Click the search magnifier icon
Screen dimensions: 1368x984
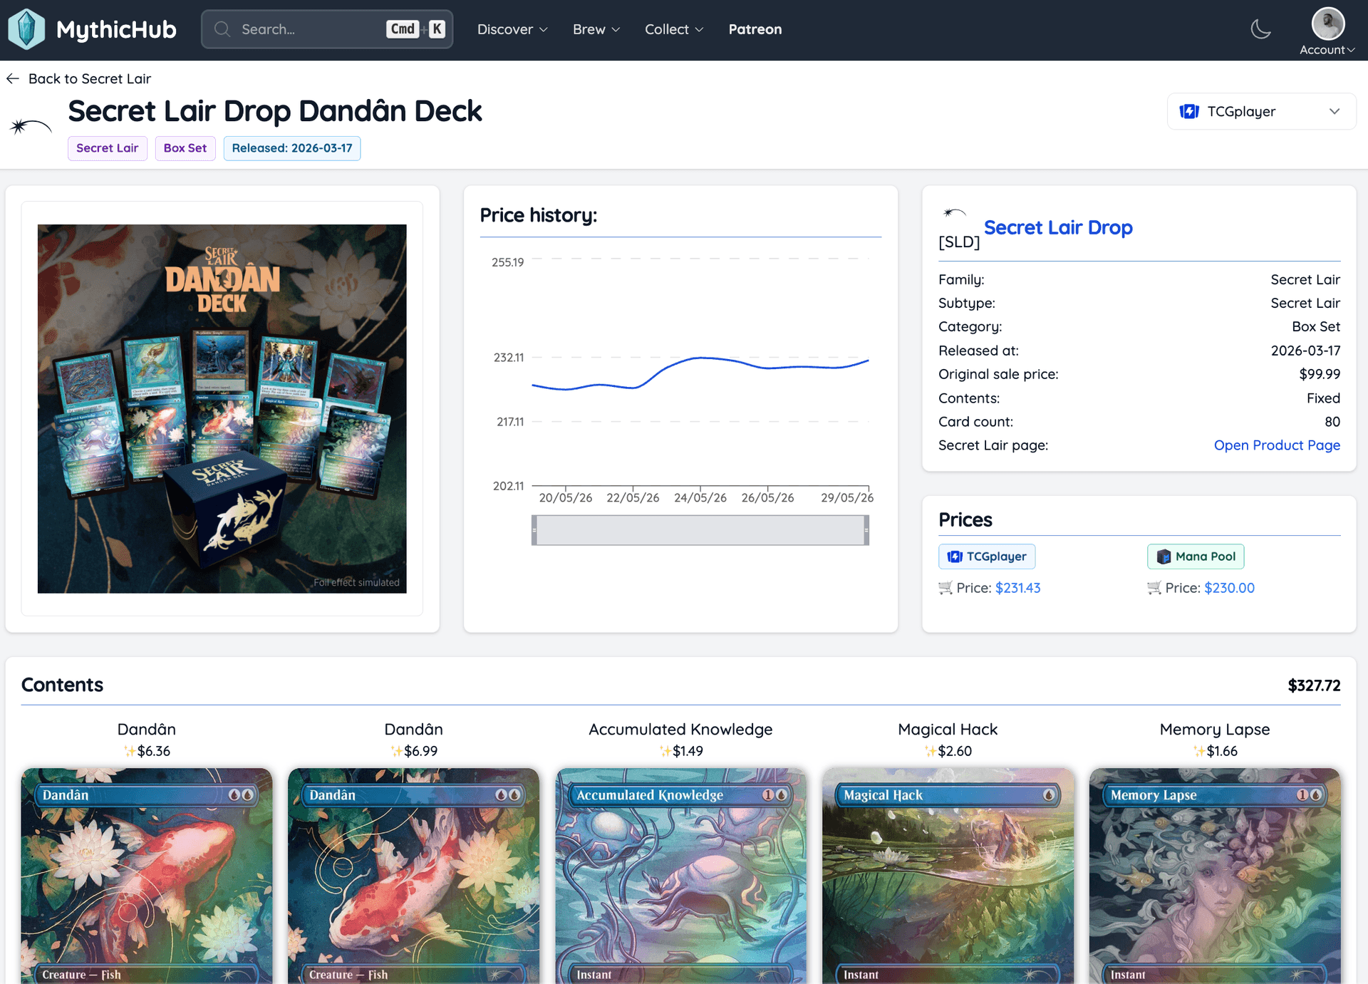click(x=222, y=29)
